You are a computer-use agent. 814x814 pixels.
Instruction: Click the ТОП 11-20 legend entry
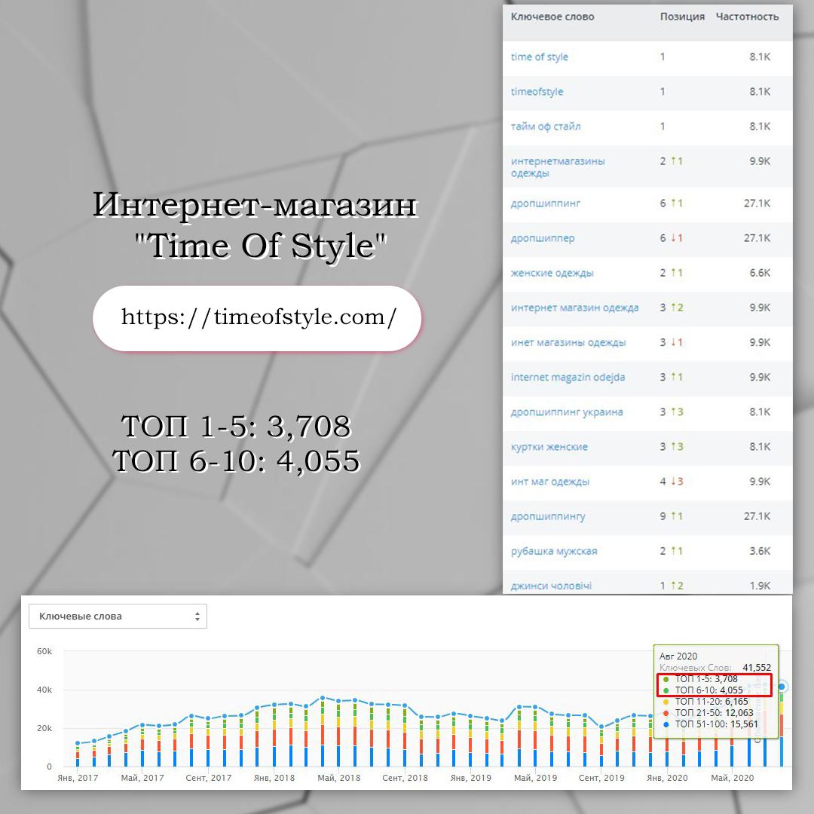tap(705, 702)
